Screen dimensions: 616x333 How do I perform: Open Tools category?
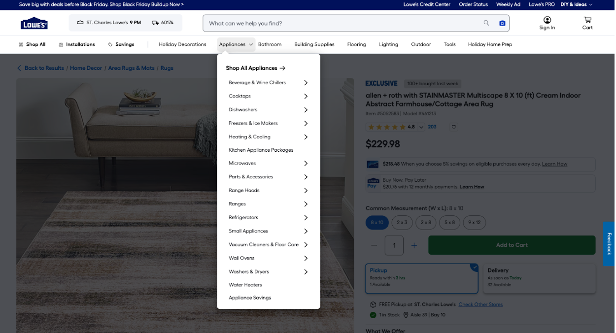pos(449,44)
